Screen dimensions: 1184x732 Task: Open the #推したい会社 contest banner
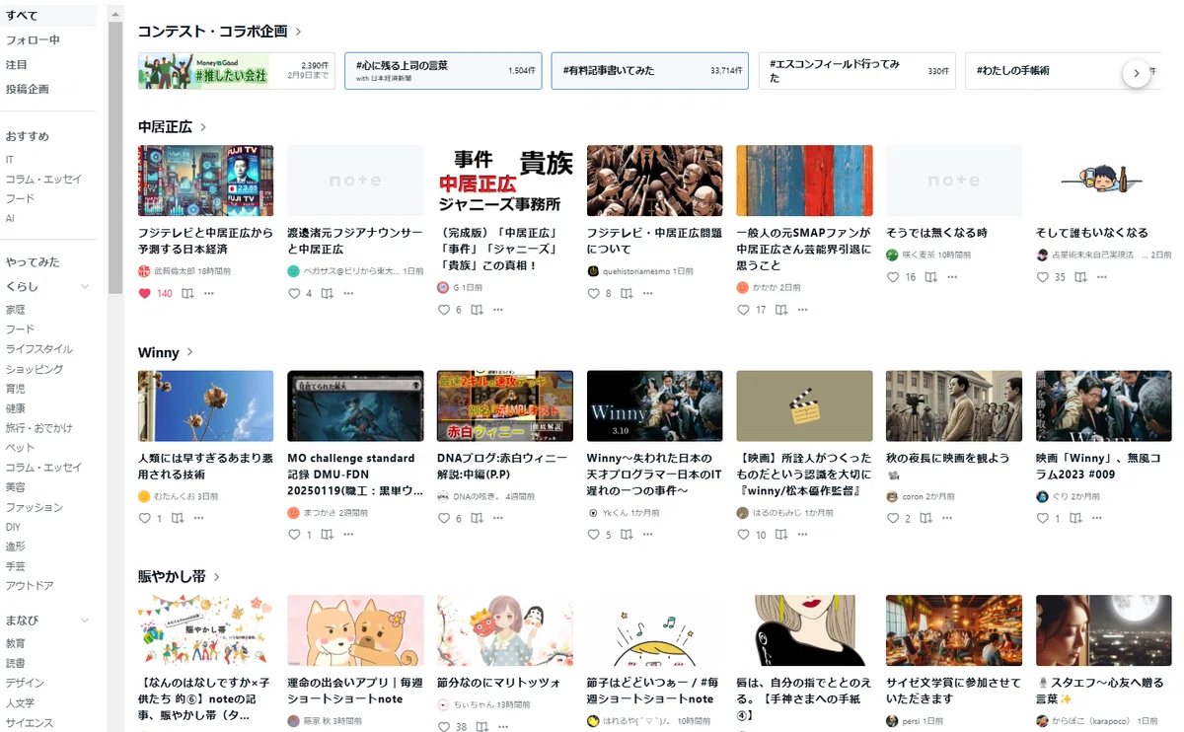click(x=237, y=71)
